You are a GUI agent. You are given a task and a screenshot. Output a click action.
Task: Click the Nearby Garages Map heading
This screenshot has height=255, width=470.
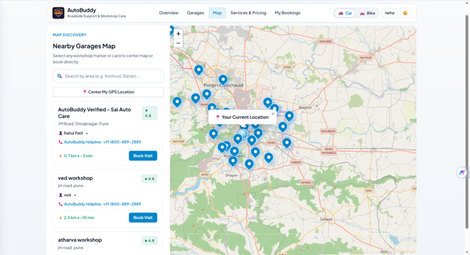click(84, 46)
